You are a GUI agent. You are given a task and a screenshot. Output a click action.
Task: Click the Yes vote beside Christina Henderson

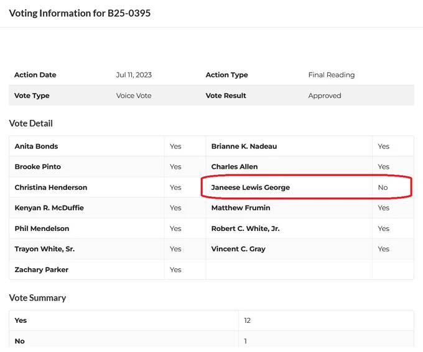pos(175,187)
